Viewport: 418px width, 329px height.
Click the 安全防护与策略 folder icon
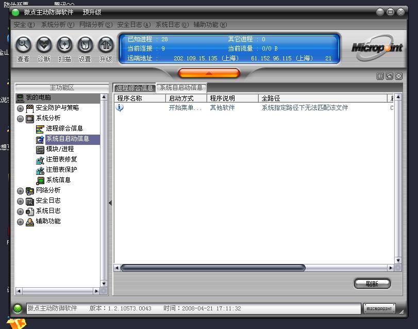pos(29,108)
